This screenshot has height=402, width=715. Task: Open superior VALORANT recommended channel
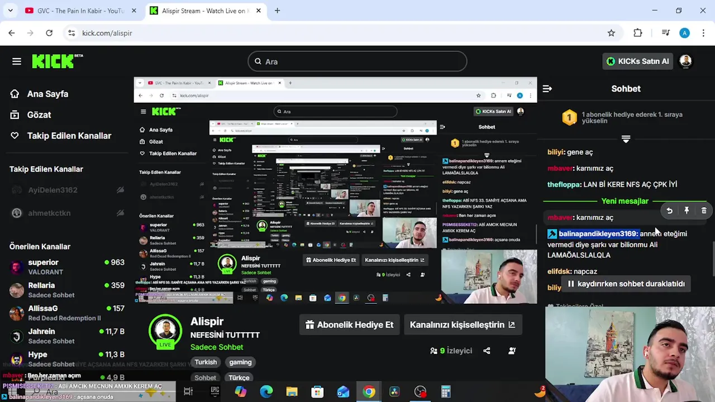click(67, 267)
